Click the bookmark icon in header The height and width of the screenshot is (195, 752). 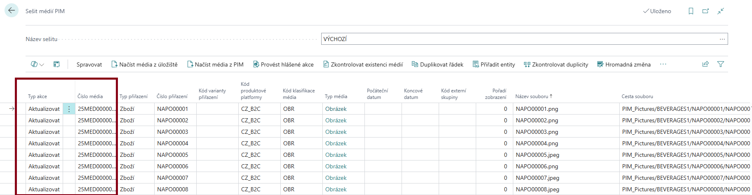pyautogui.click(x=691, y=11)
